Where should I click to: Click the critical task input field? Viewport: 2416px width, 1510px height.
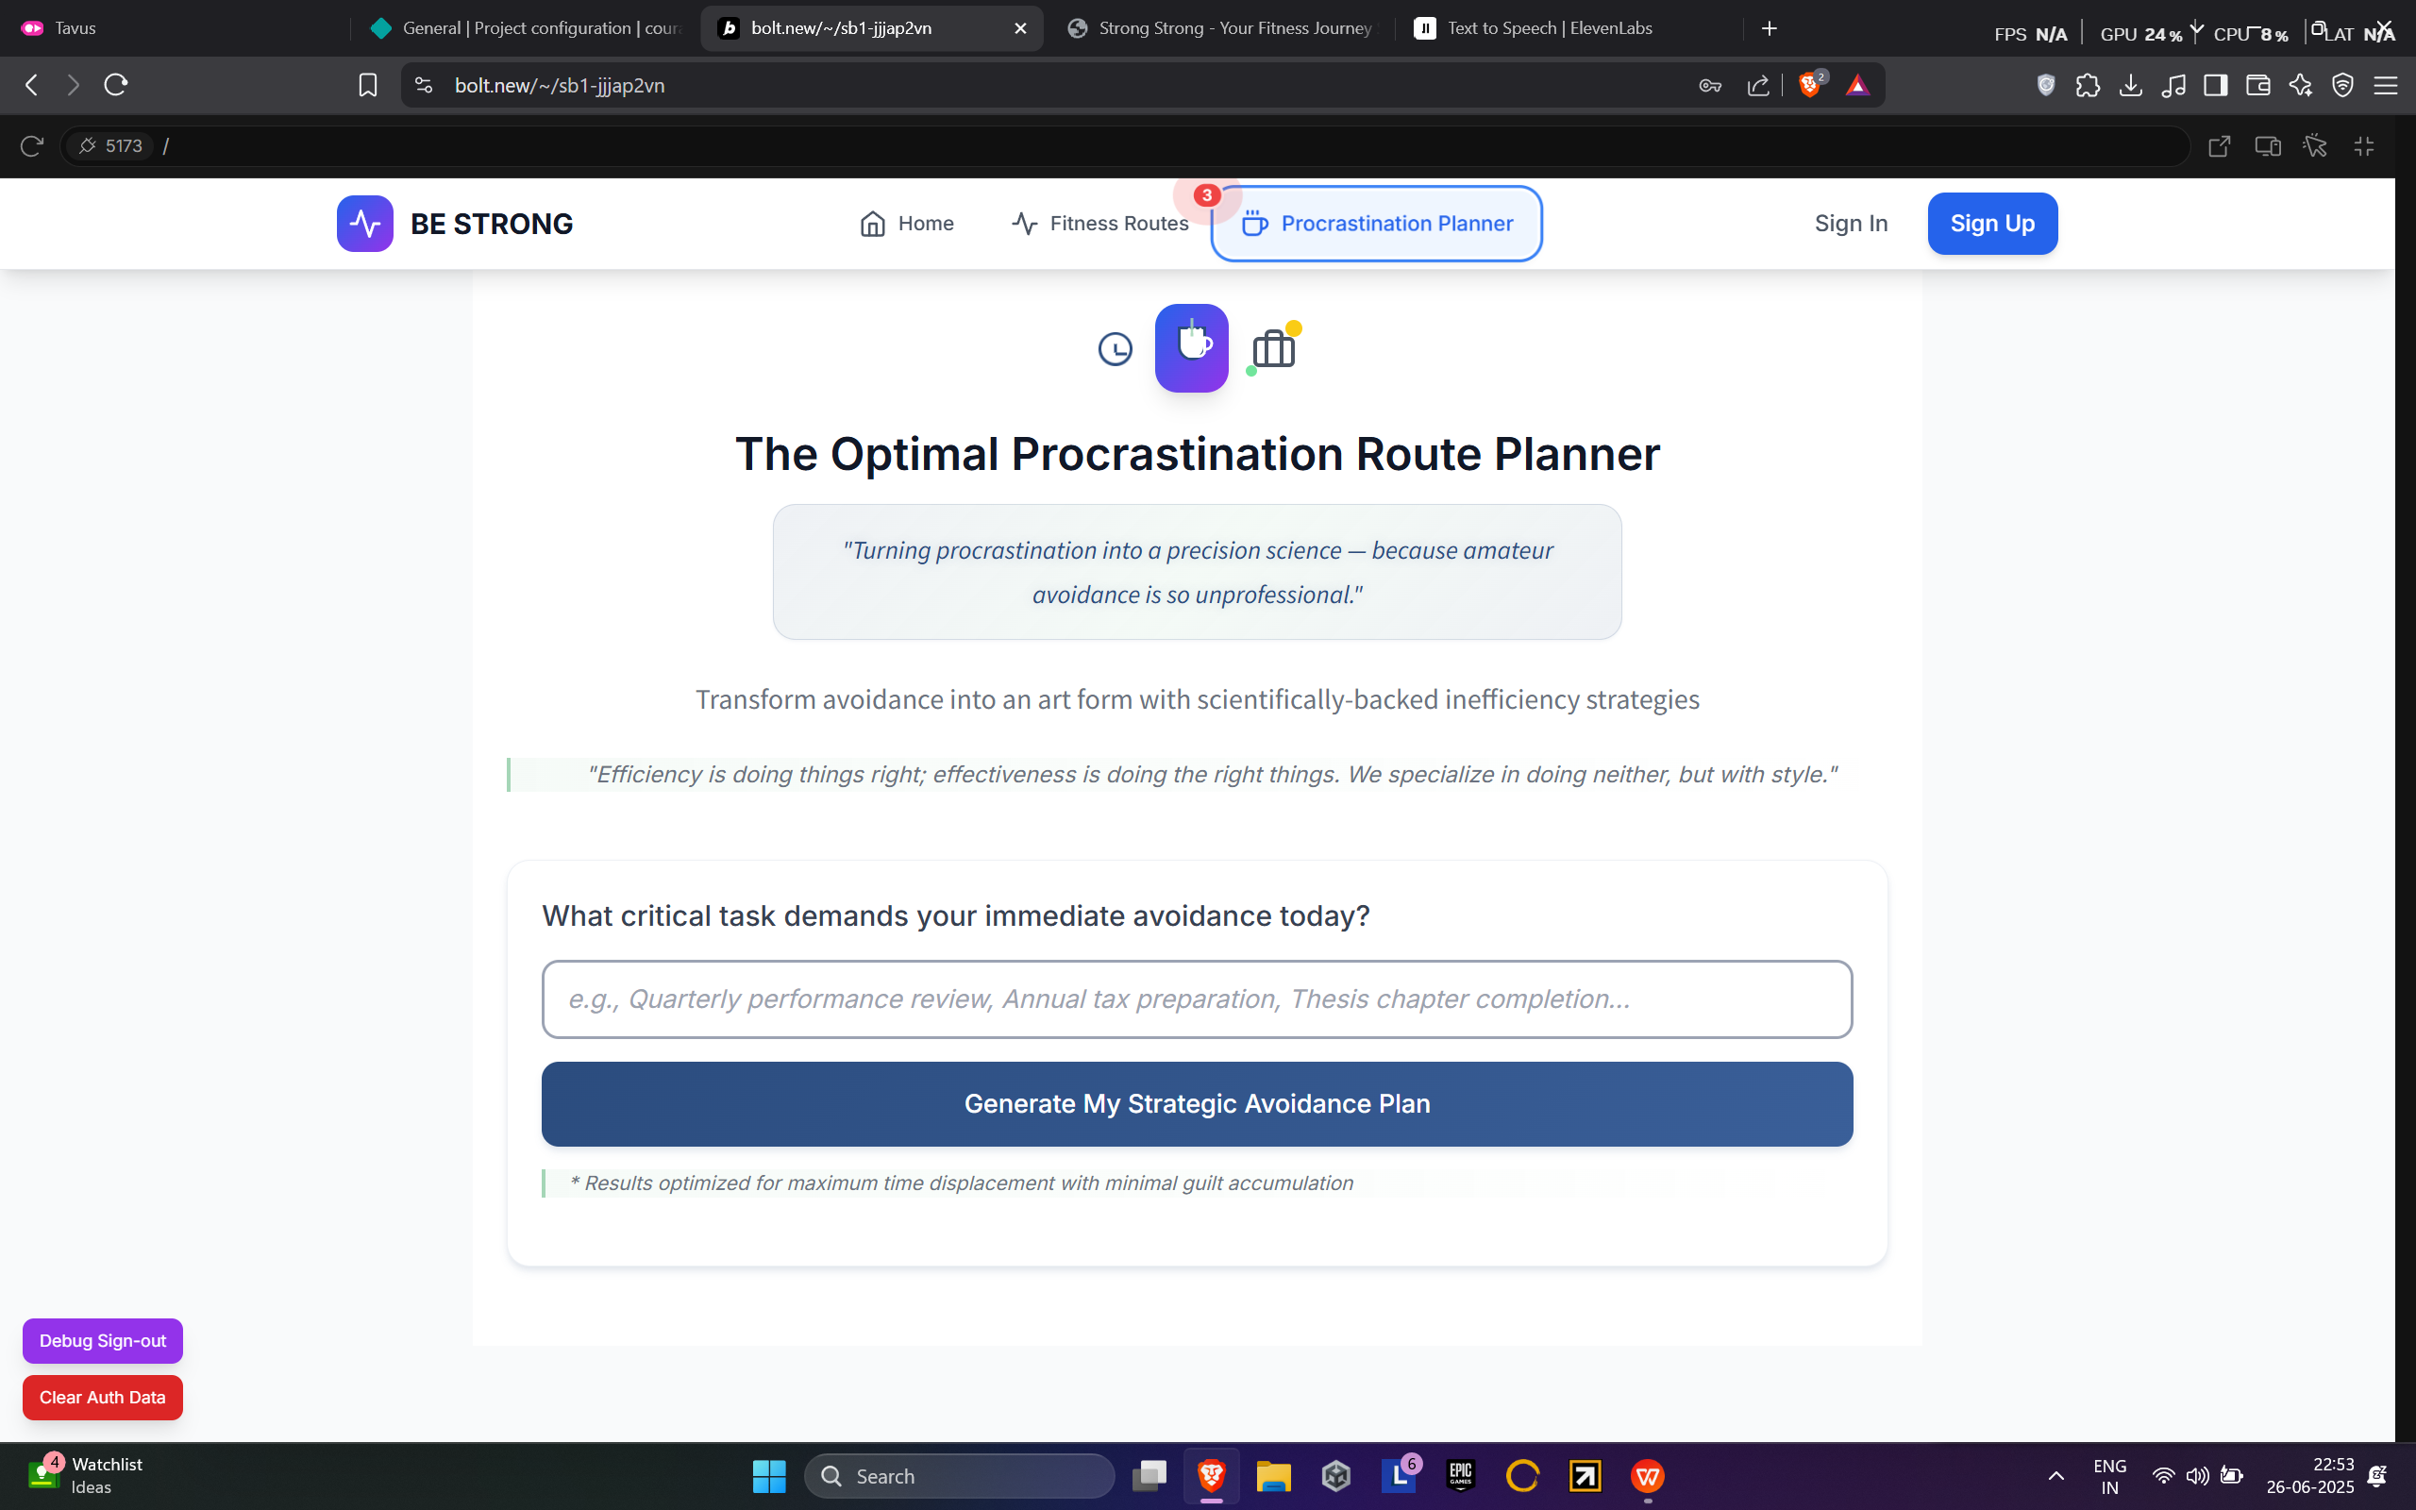click(1196, 998)
